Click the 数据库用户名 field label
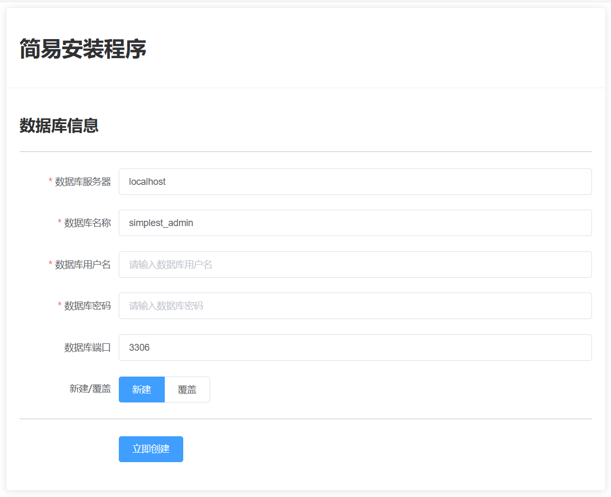This screenshot has width=611, height=497. pyautogui.click(x=83, y=265)
